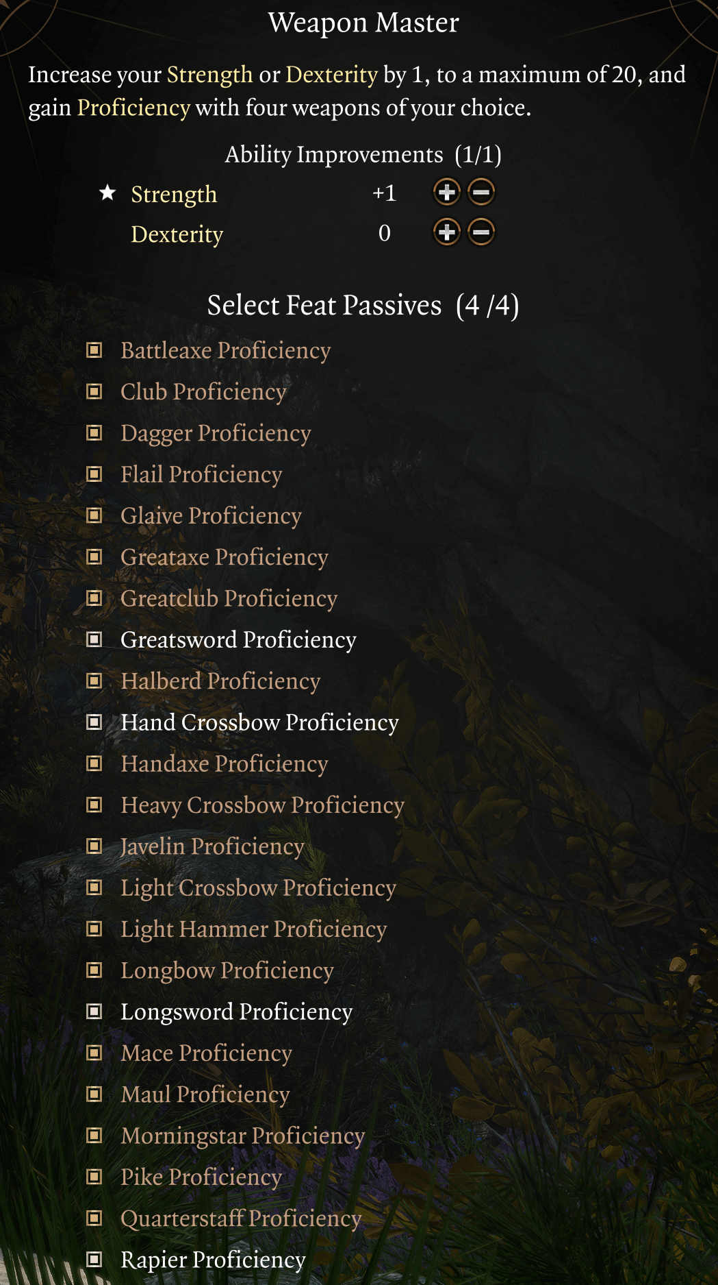The width and height of the screenshot is (718, 1285).
Task: Enable Maul Proficiency
Action: (95, 1094)
